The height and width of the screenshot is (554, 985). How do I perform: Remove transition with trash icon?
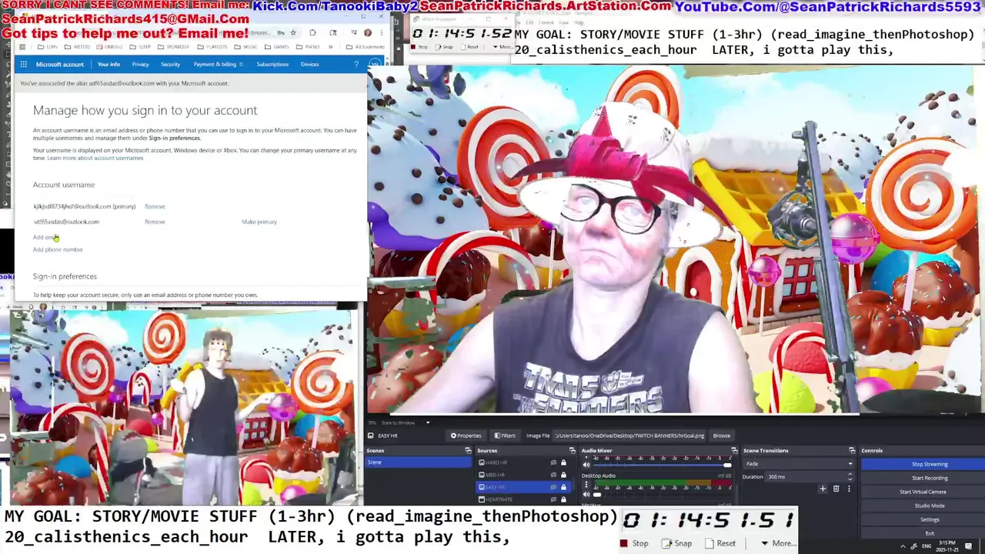(x=836, y=489)
